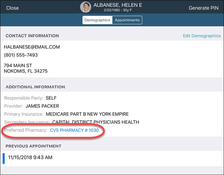The image size is (224, 175).
Task: Tap the PREVIOUS APPOINTMENT section header
Action: click(33, 146)
